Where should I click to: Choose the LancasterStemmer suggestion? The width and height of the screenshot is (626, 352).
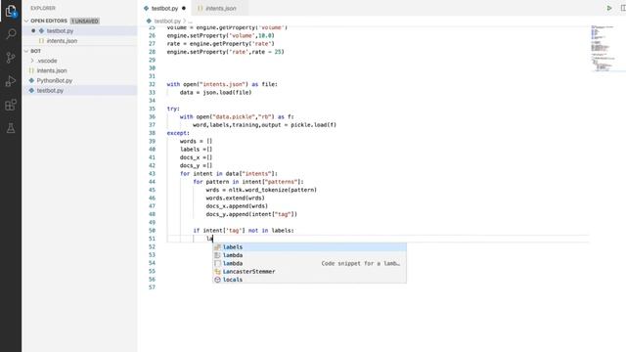(309, 272)
